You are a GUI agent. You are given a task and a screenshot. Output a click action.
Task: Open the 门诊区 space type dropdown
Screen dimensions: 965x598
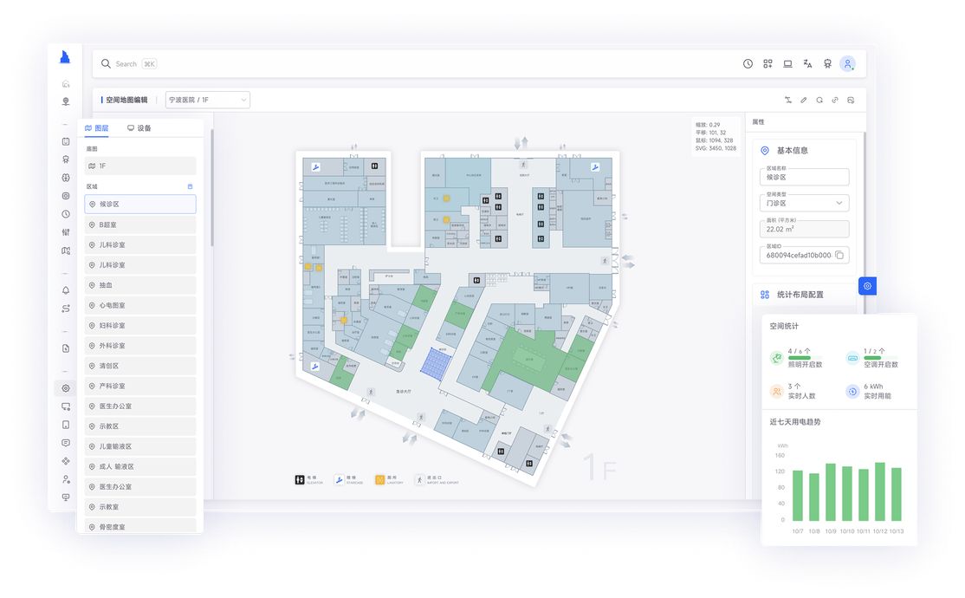click(x=804, y=203)
